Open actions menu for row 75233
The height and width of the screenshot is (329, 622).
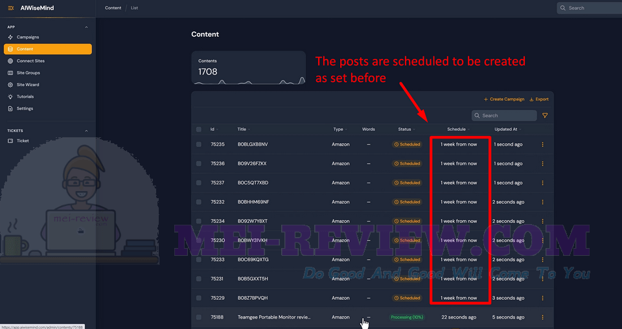point(543,260)
